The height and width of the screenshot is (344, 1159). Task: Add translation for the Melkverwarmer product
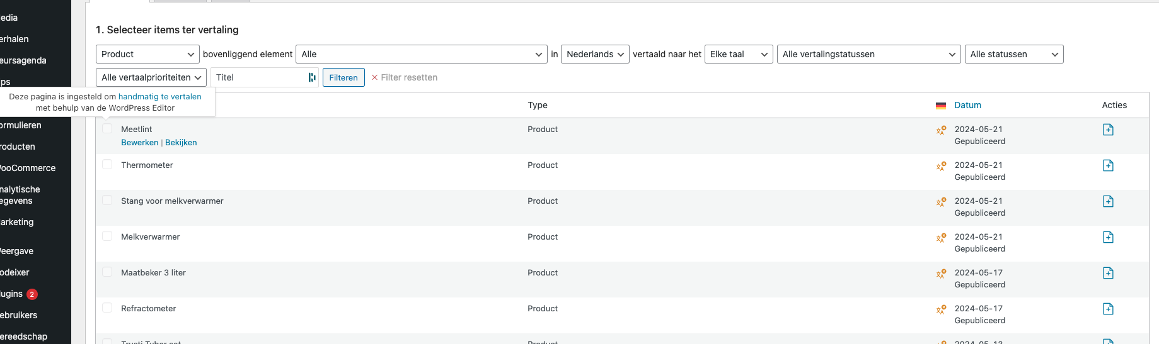[x=1108, y=237]
